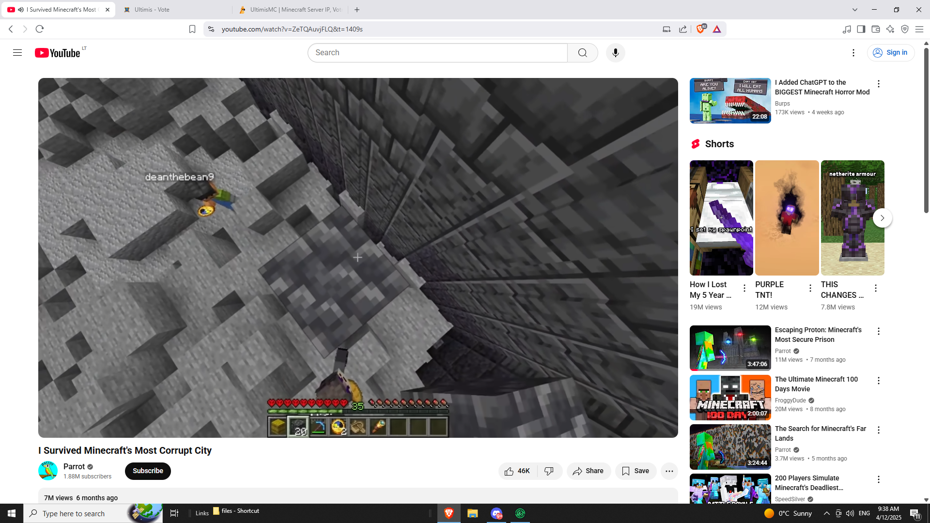
Task: Open the YouTube hamburger guide menu
Action: [17, 53]
